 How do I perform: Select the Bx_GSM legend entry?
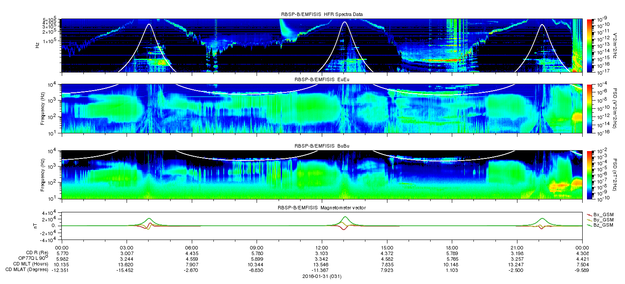(600, 214)
